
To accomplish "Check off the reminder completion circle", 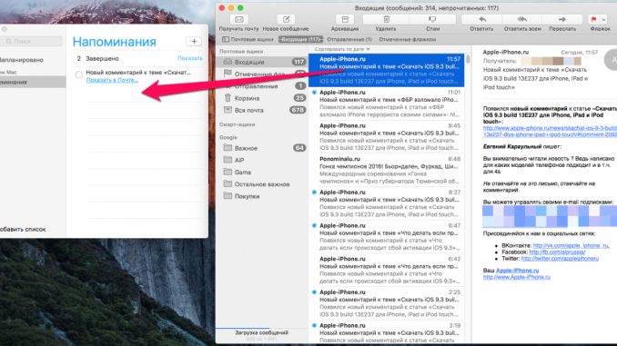I will click(78, 74).
